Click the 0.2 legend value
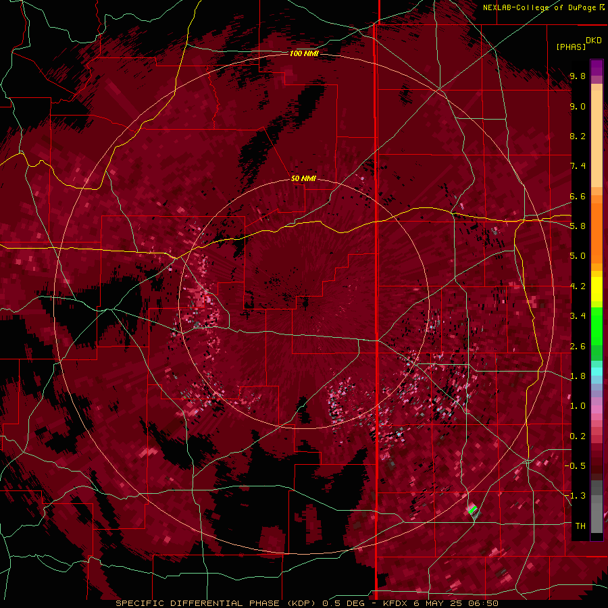 (x=578, y=436)
